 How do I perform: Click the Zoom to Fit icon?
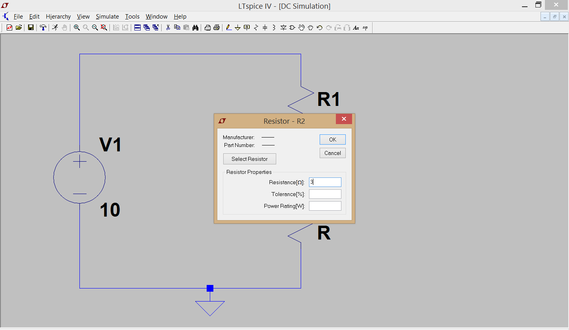coord(104,28)
